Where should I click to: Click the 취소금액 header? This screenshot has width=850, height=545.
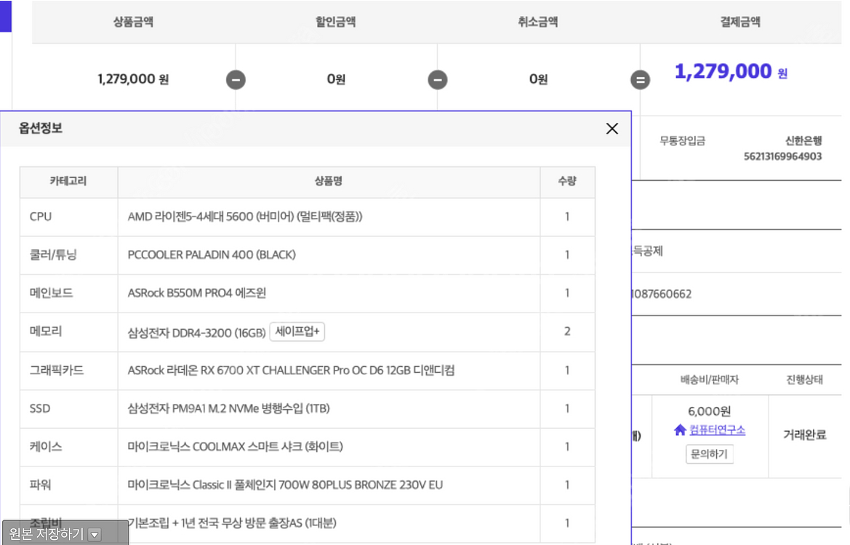pyautogui.click(x=538, y=22)
